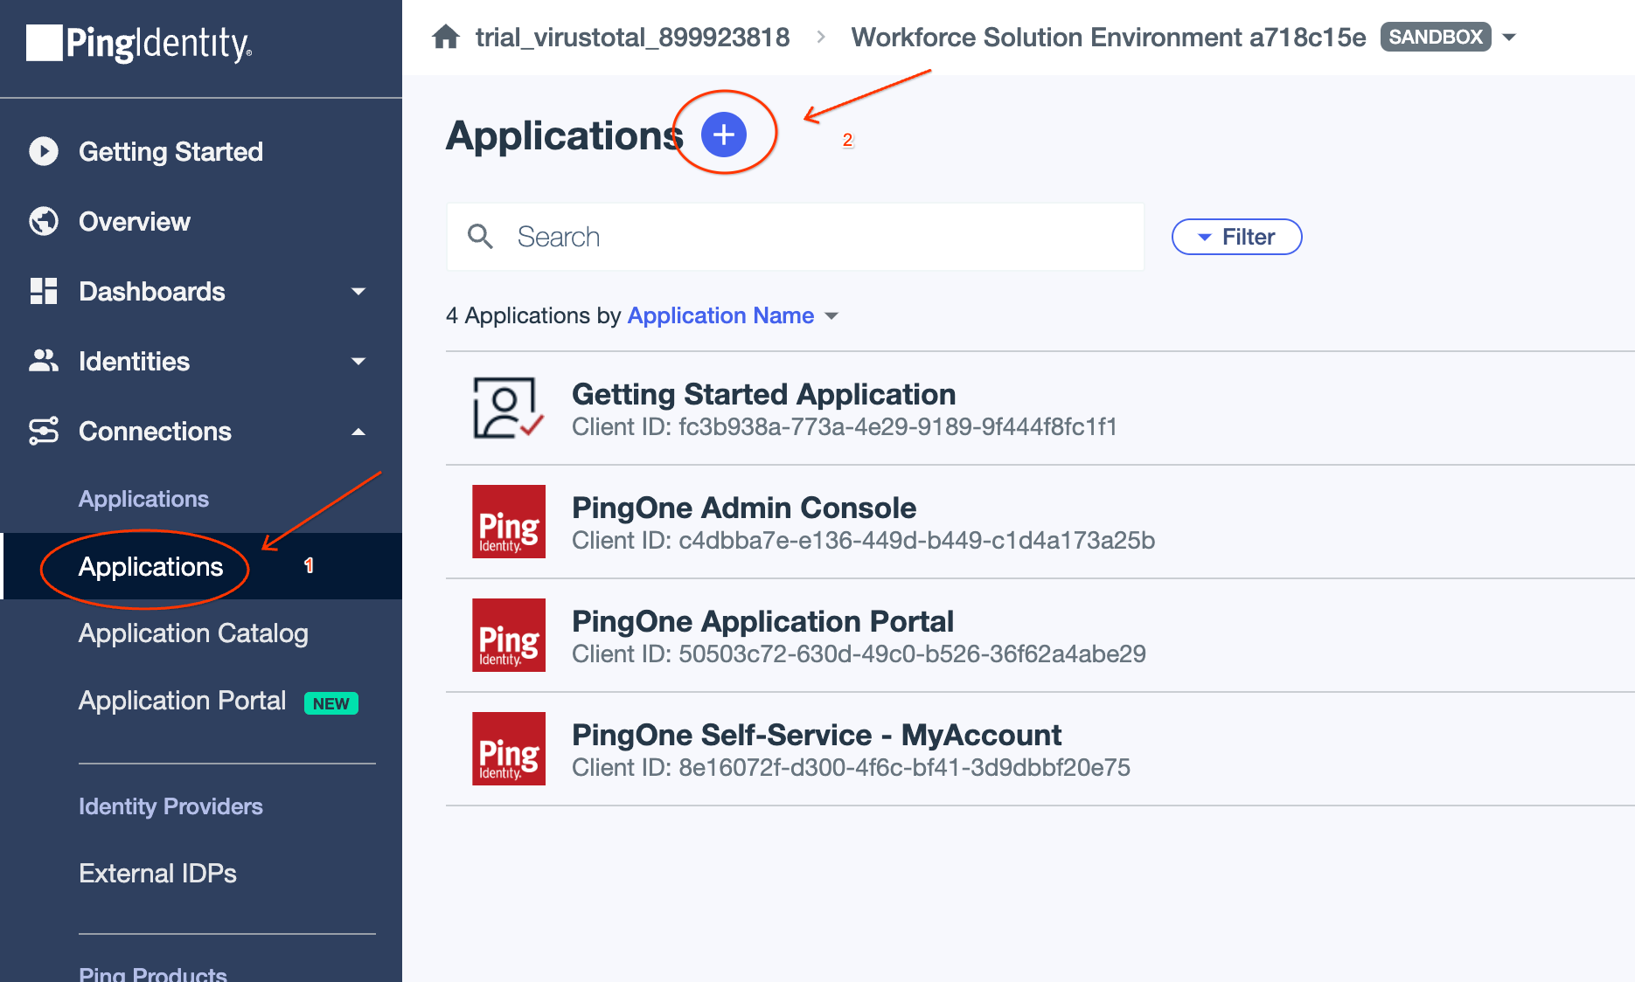Click Getting Started Application icon
This screenshot has height=982, width=1635.
509,408
